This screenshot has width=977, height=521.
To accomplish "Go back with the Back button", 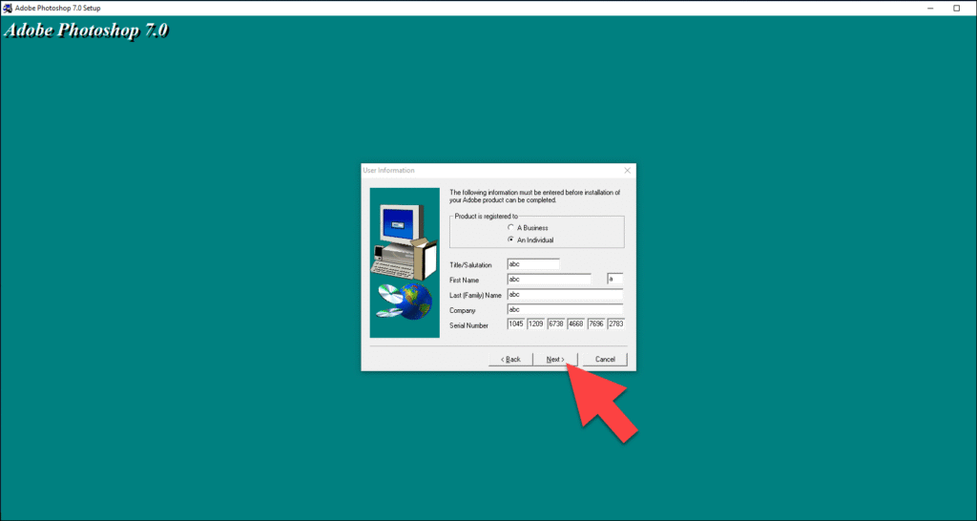I will coord(510,360).
